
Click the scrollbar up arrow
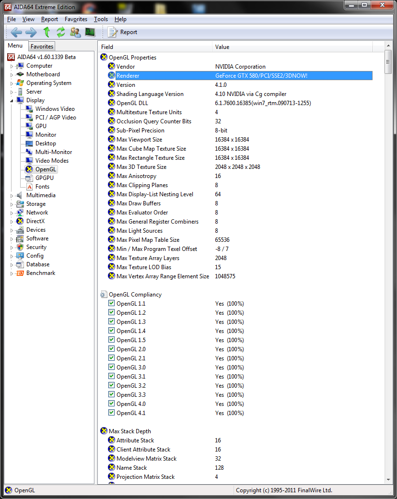coord(388,46)
